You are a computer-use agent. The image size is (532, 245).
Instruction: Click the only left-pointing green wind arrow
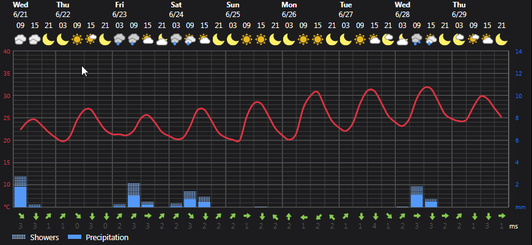(304, 217)
